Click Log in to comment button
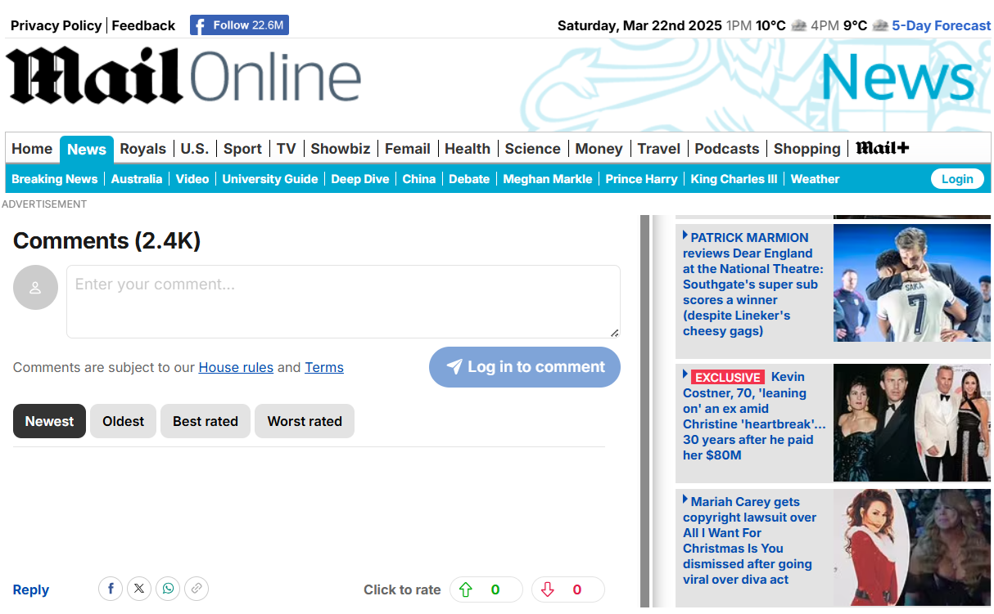 [x=525, y=367]
